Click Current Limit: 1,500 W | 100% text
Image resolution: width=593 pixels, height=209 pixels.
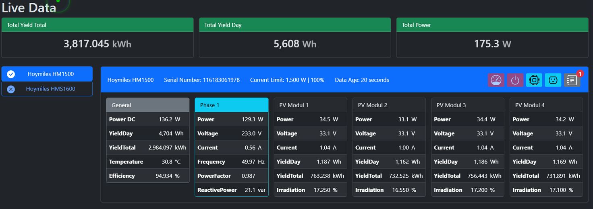tap(287, 80)
